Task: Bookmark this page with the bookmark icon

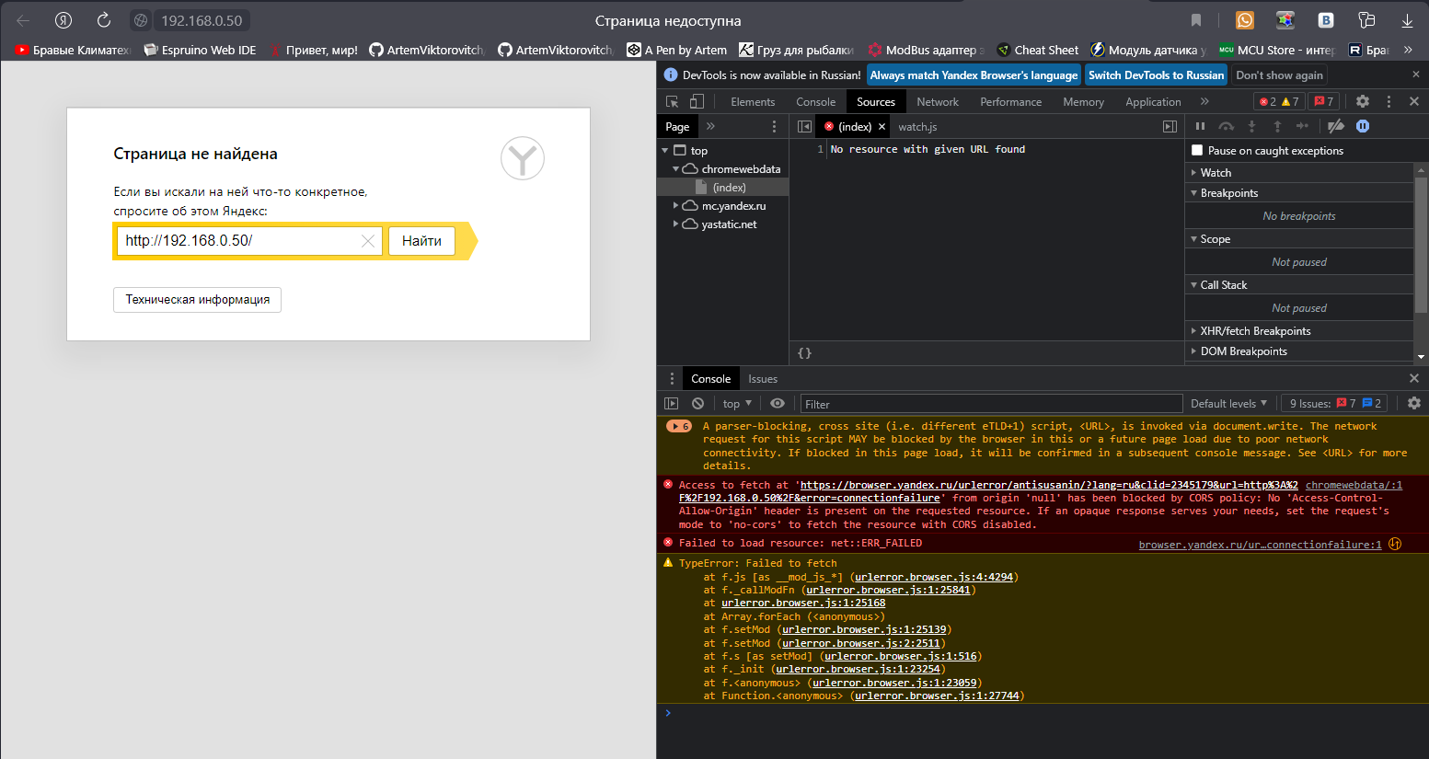Action: pos(1196,20)
